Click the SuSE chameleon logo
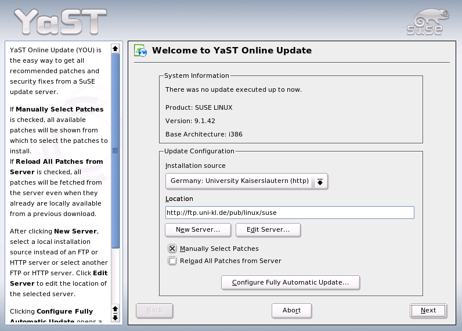This screenshot has width=462, height=331. tap(428, 22)
